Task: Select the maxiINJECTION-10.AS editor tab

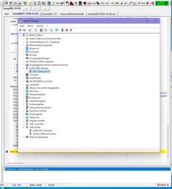Action: pyautogui.click(x=25, y=14)
